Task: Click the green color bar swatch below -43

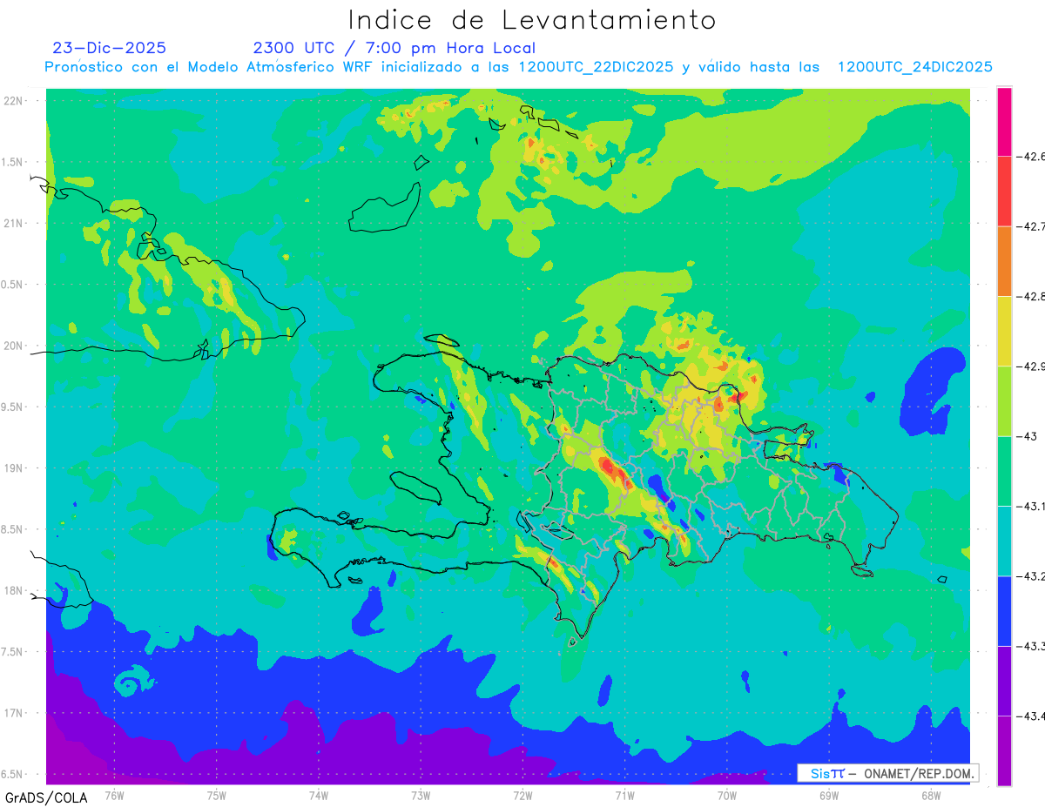Action: (x=1004, y=471)
